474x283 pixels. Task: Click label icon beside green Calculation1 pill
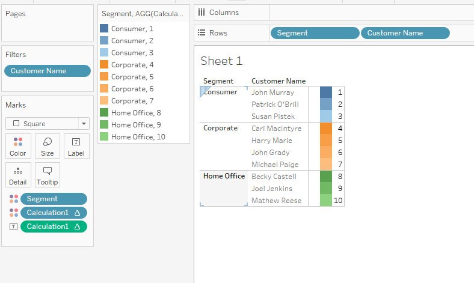tap(14, 227)
